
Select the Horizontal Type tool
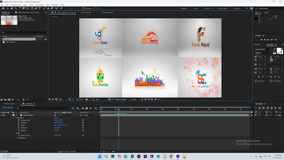click(40, 8)
